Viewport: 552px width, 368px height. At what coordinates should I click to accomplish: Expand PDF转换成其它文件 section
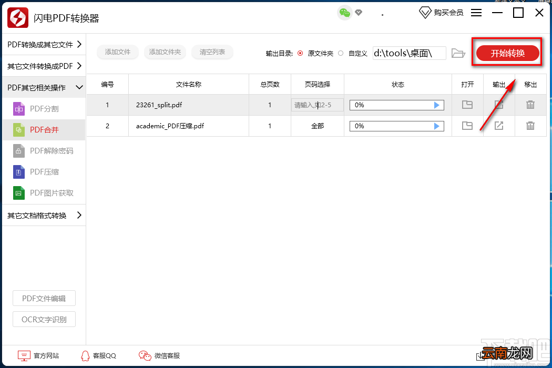[44, 44]
